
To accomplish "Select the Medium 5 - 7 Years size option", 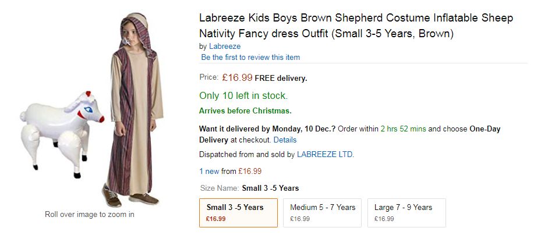I will [322, 213].
